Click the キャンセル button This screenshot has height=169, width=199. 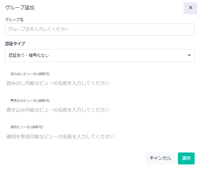pos(160,158)
